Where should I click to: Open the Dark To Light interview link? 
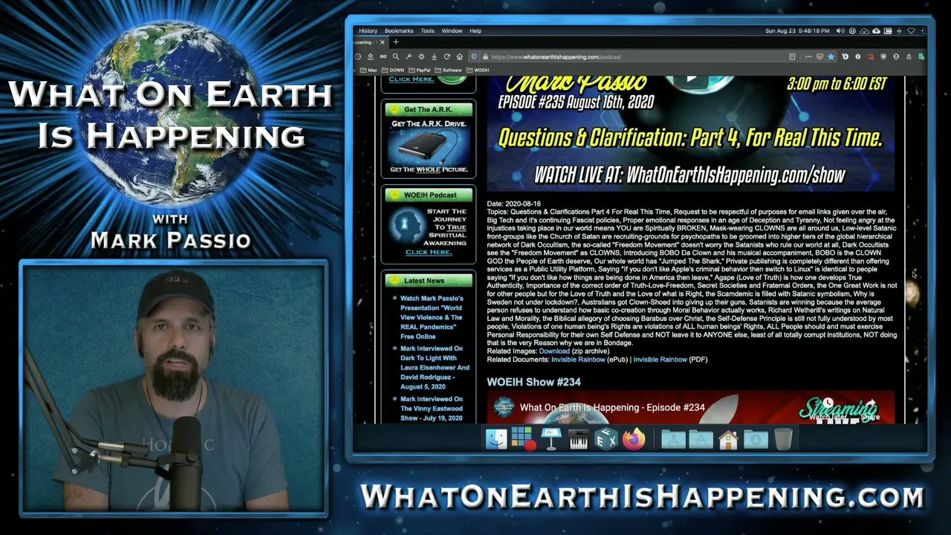(x=435, y=367)
